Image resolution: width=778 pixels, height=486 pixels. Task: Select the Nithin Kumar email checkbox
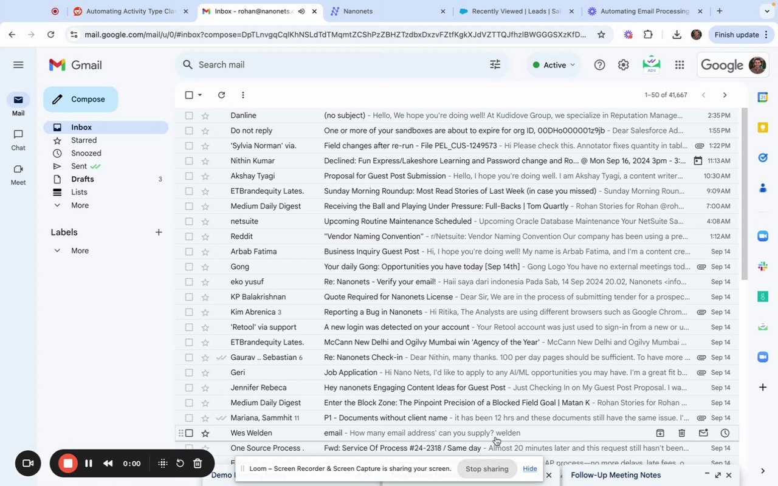point(189,161)
